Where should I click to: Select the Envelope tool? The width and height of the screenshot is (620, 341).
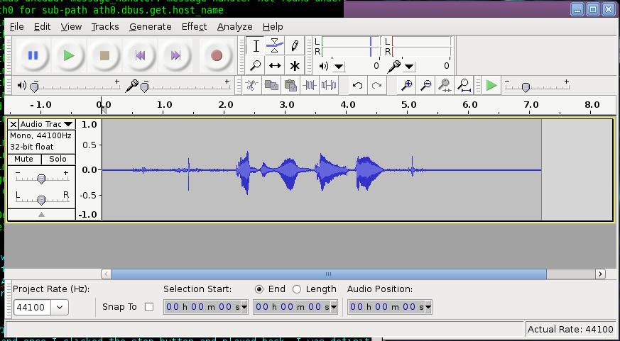(x=275, y=46)
